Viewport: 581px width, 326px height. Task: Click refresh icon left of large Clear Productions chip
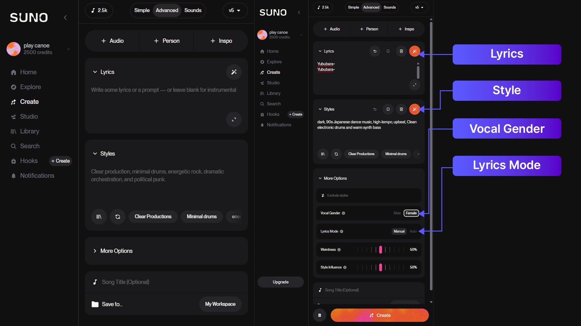[118, 216]
